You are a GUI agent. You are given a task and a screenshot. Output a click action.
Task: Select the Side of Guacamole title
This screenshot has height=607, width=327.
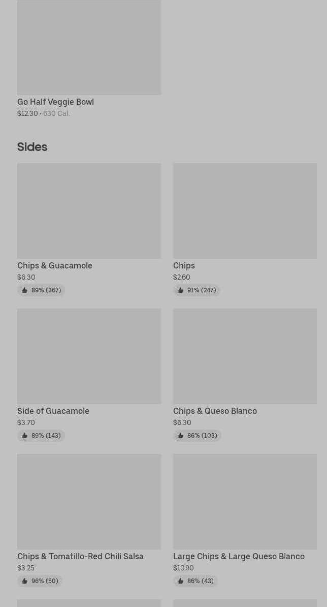click(x=53, y=411)
